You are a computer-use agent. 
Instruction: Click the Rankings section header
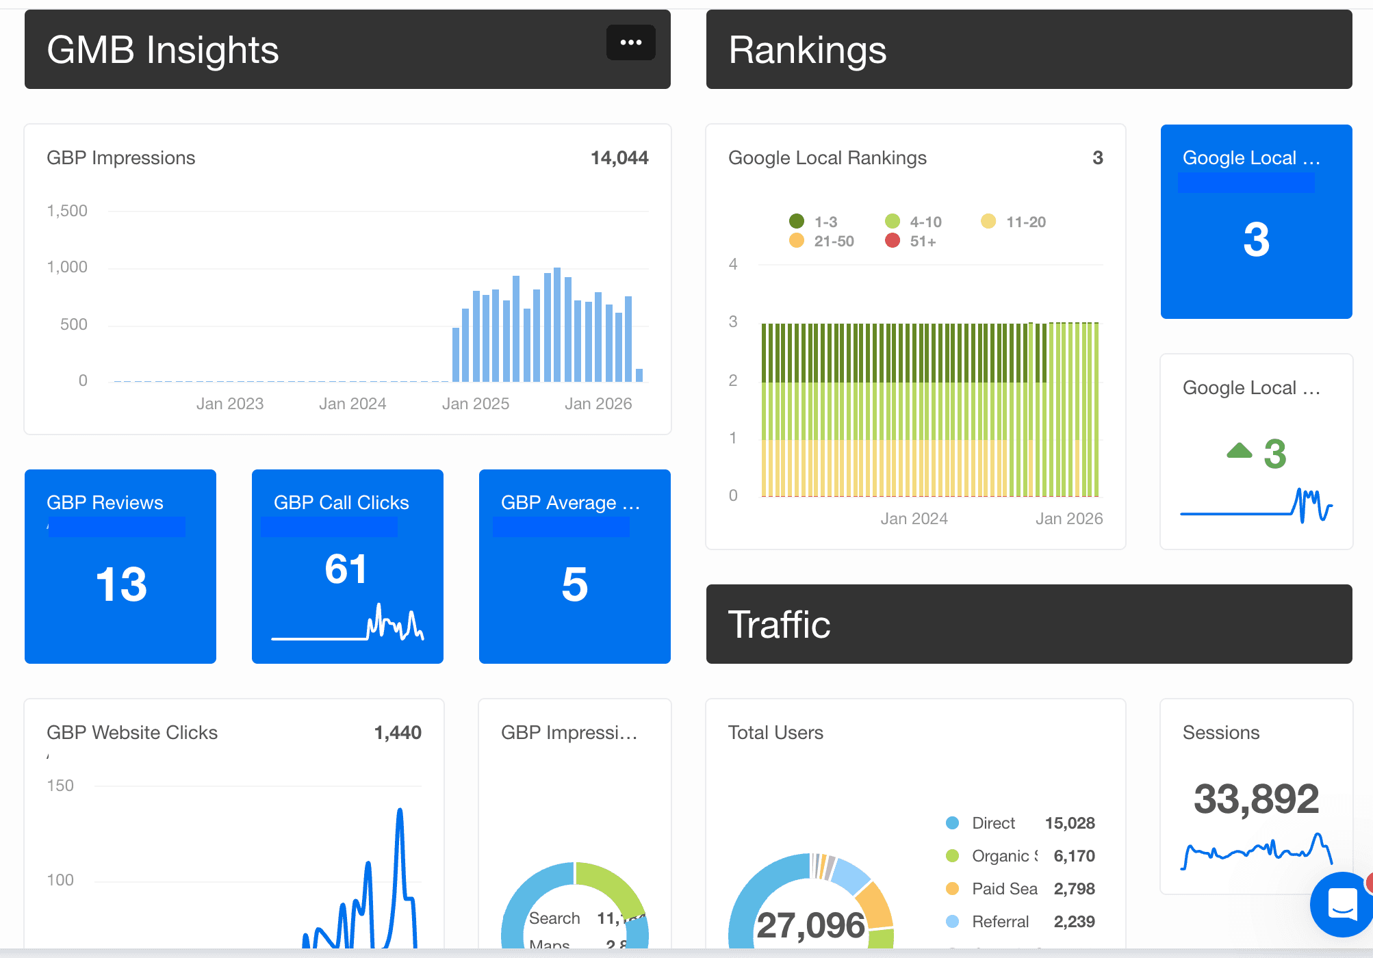(x=1029, y=49)
